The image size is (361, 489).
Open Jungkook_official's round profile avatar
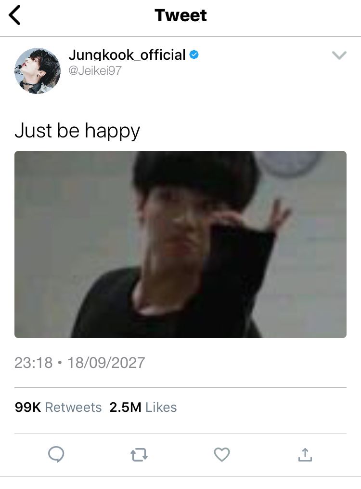(38, 71)
